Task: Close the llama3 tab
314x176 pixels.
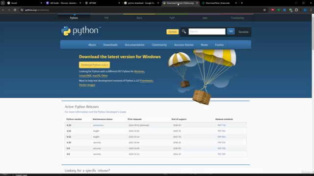Action: tap(41, 3)
